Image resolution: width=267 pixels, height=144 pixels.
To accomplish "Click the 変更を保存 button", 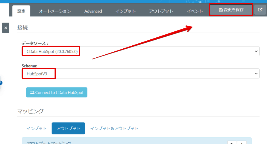I will (231, 10).
